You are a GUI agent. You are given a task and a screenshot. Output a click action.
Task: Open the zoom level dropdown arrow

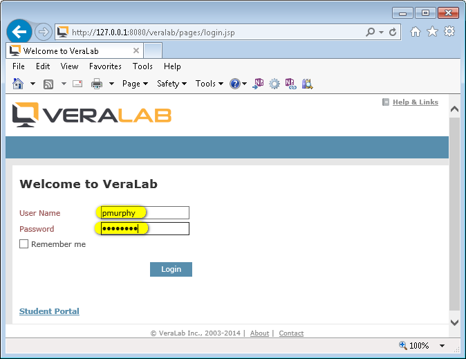442,346
